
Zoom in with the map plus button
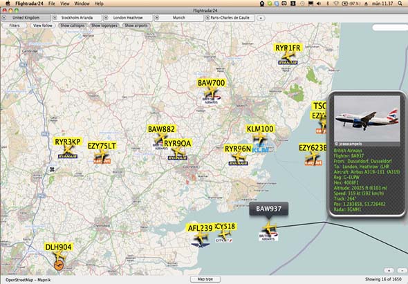(389, 270)
